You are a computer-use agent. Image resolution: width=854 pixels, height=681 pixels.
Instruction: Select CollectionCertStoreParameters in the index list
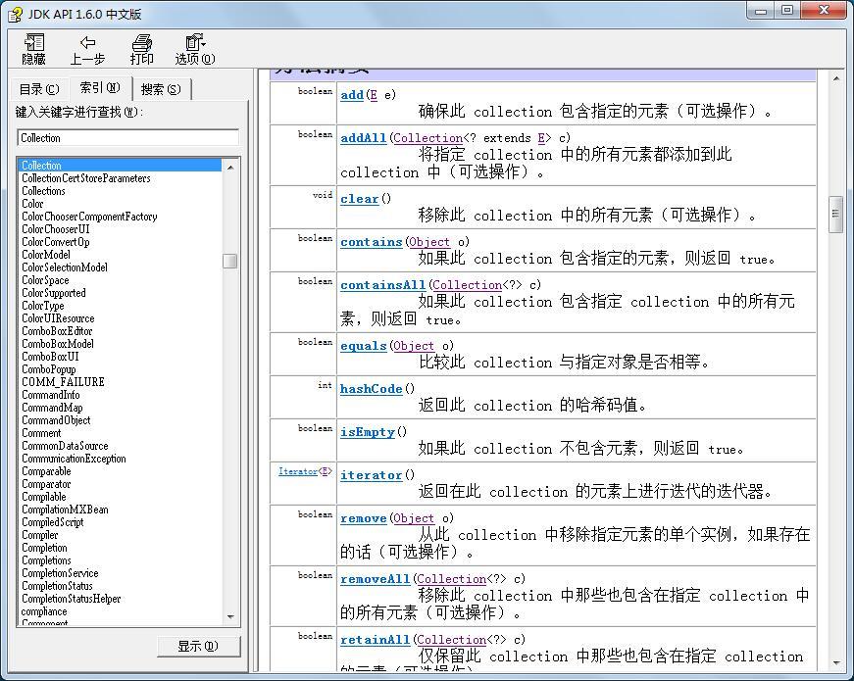[86, 178]
